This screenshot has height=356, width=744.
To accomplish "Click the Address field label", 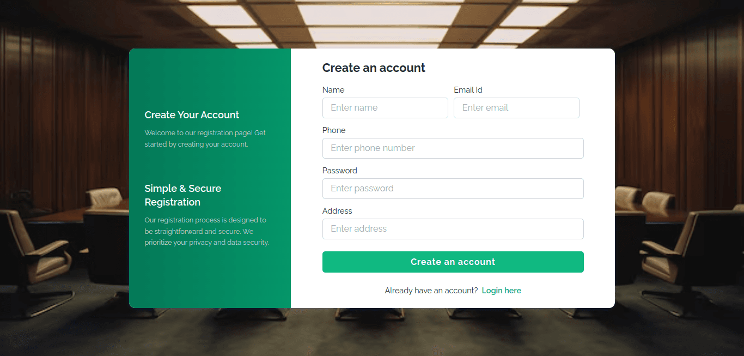I will pyautogui.click(x=337, y=211).
